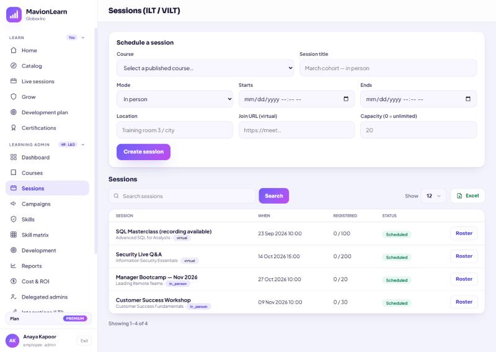Go to Home in the sidebar
The height and width of the screenshot is (352, 496).
pos(47,50)
